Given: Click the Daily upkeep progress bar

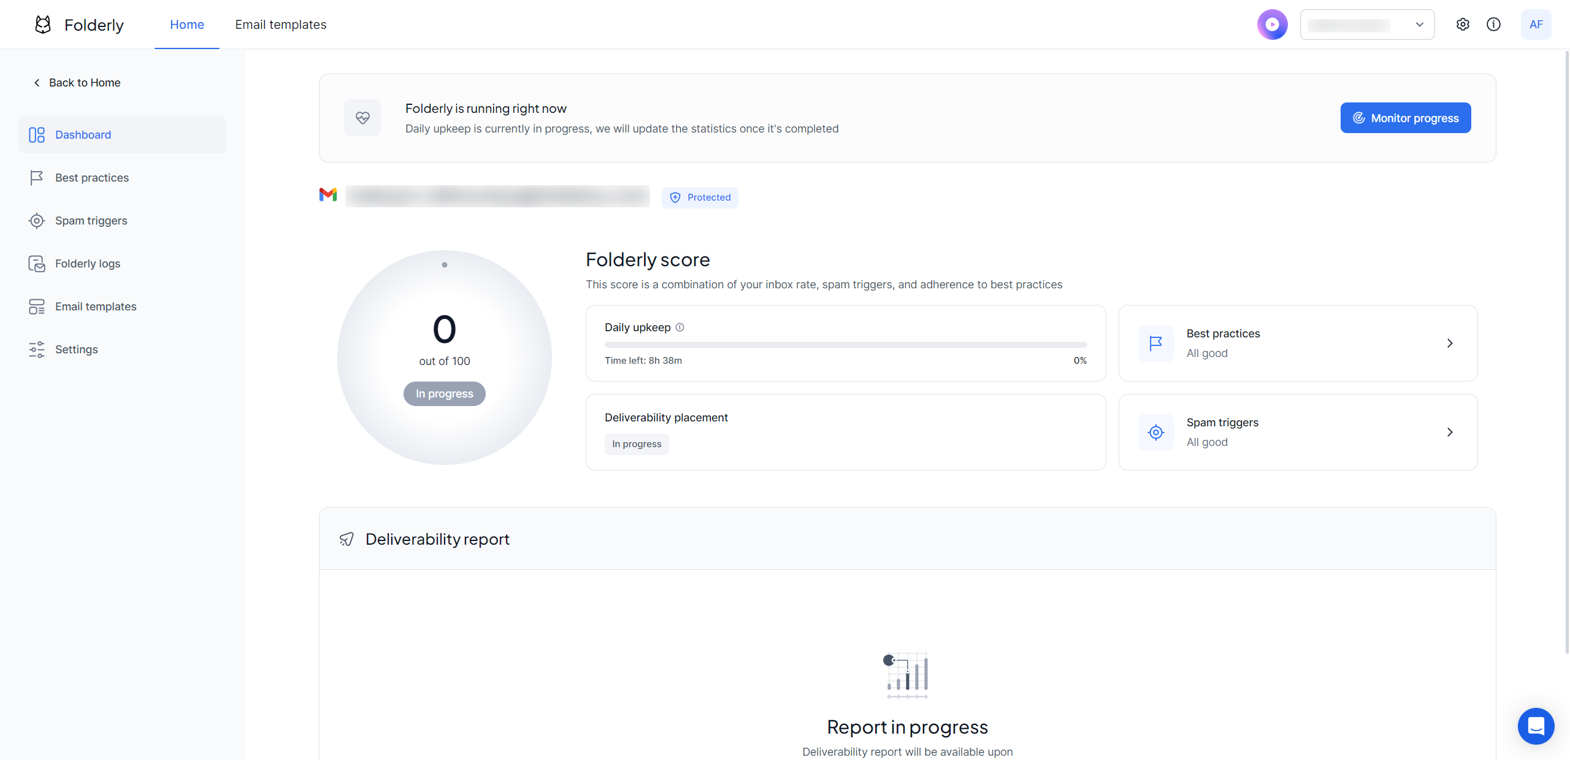Looking at the screenshot, I should [x=845, y=345].
